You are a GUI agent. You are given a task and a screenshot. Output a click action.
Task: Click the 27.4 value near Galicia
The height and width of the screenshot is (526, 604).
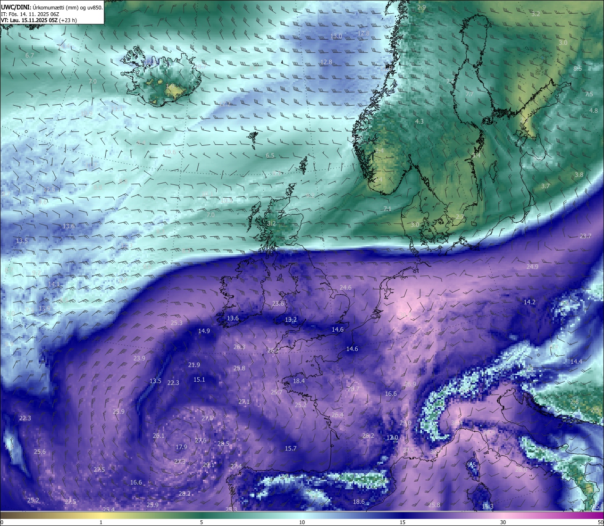(x=236, y=466)
